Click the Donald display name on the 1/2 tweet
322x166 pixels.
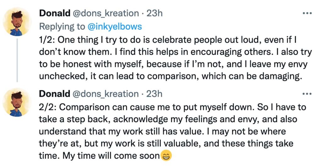pyautogui.click(x=55, y=13)
